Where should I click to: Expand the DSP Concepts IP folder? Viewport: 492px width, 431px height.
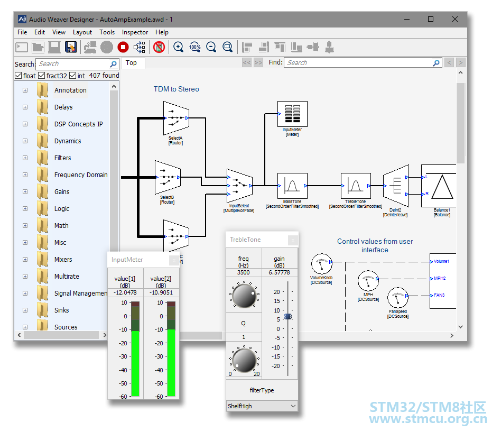[x=25, y=124]
